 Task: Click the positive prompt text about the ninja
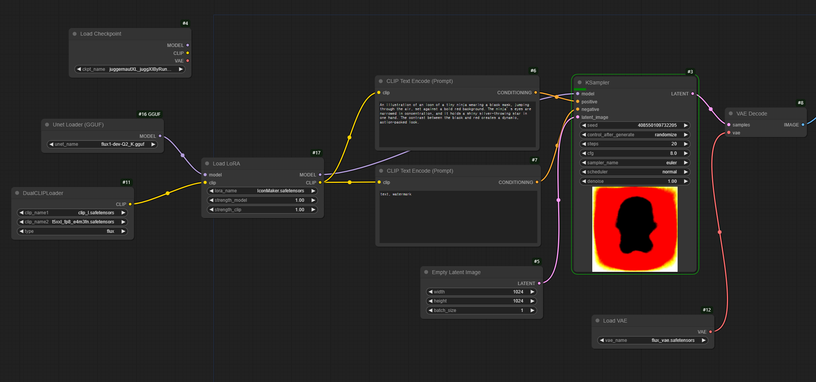click(x=457, y=124)
